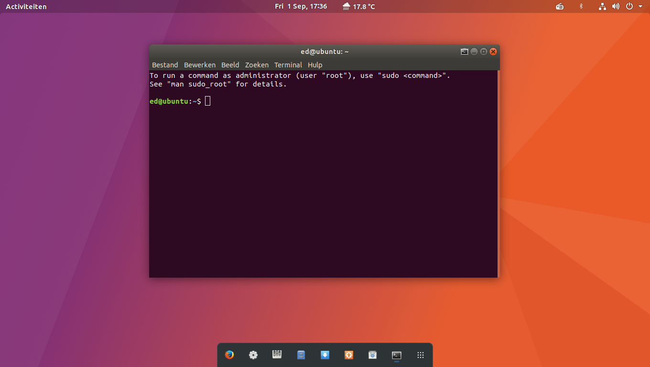Click the Bluetooth icon in top bar

[581, 6]
